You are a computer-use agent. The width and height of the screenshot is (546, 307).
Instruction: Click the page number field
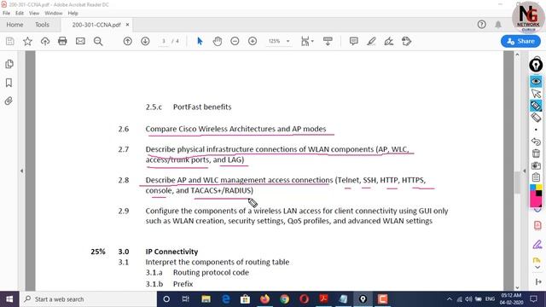click(x=164, y=41)
